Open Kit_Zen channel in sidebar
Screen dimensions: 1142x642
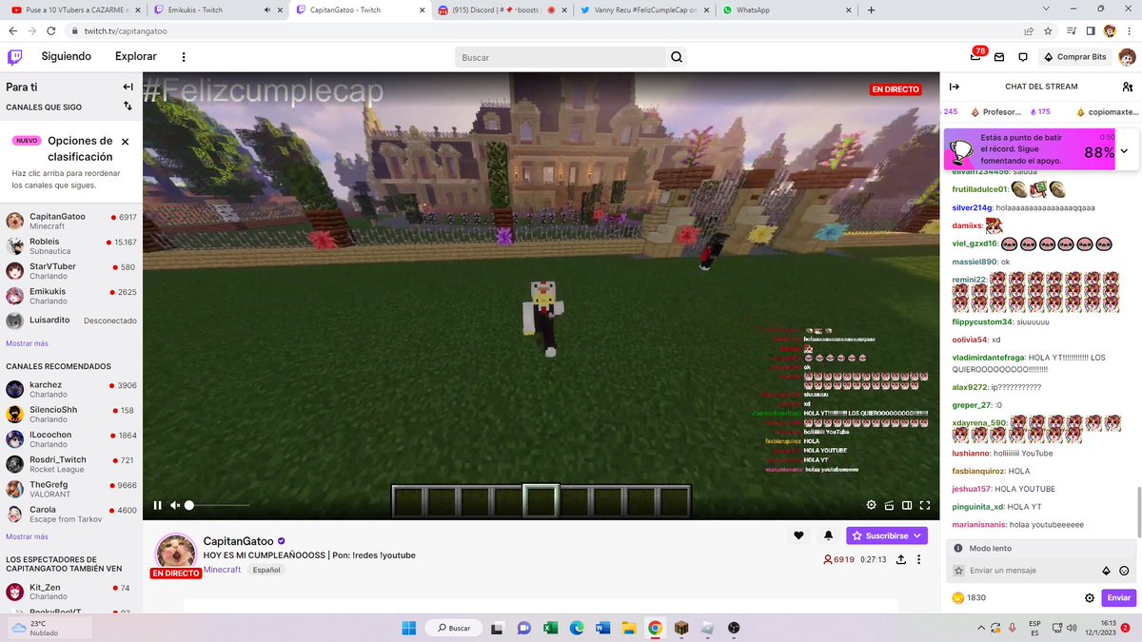[x=71, y=592]
